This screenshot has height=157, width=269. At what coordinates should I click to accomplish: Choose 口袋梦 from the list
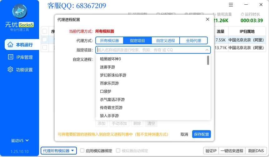153,91
